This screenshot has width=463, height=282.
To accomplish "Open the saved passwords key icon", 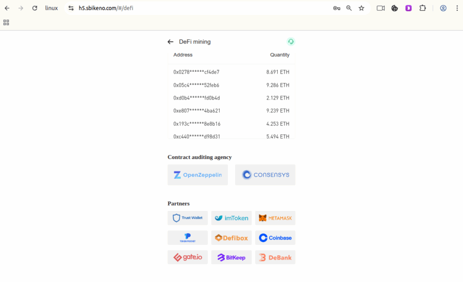I will pos(336,8).
